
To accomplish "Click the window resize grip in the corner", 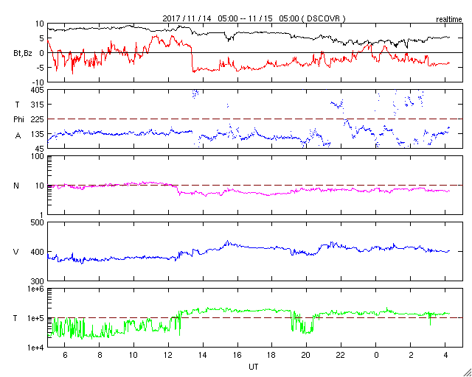I will tap(467, 372).
